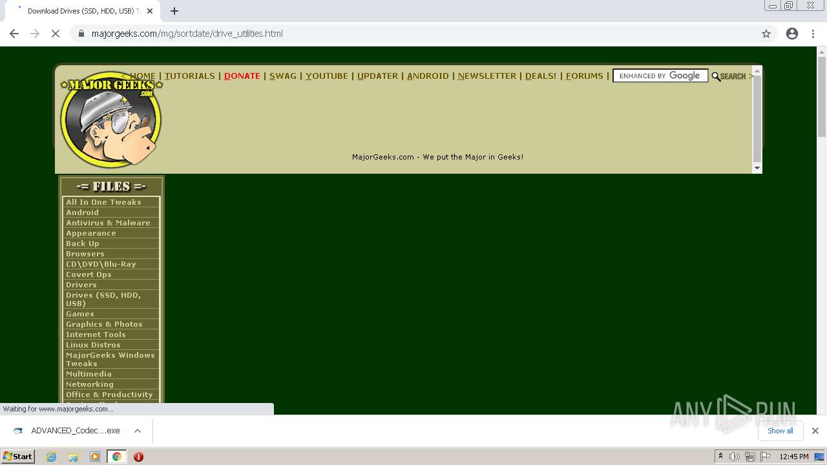Image resolution: width=827 pixels, height=465 pixels.
Task: Open the HOME nav link
Action: pos(143,76)
